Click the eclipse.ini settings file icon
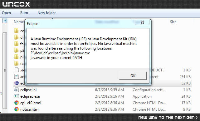Screen dimensions: 200x121 (17, 90)
